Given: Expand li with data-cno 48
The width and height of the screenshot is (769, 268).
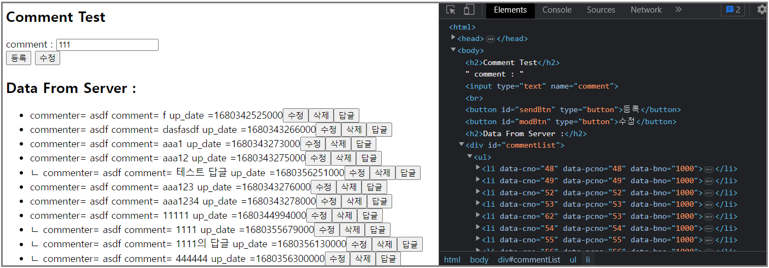Looking at the screenshot, I should (x=478, y=168).
